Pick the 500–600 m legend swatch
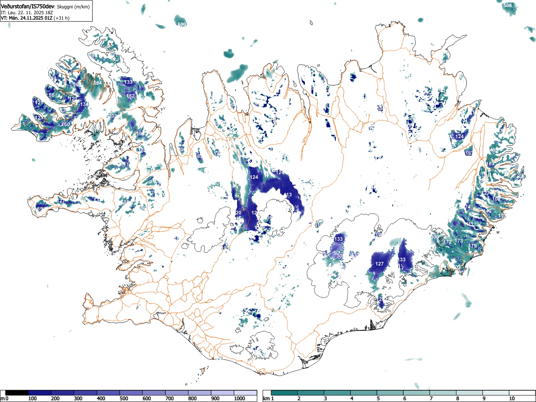The width and height of the screenshot is (536, 402). [131, 393]
